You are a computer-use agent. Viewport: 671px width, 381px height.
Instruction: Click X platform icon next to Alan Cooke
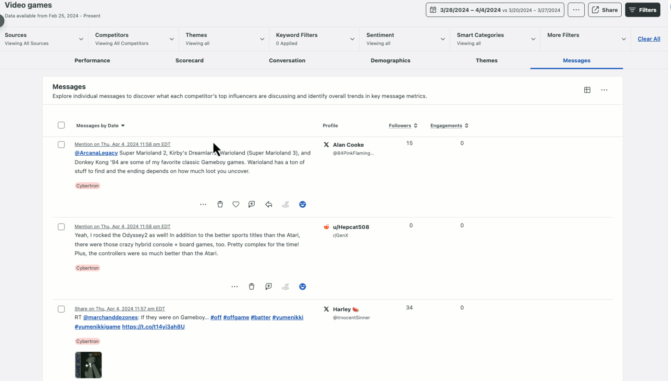point(326,145)
